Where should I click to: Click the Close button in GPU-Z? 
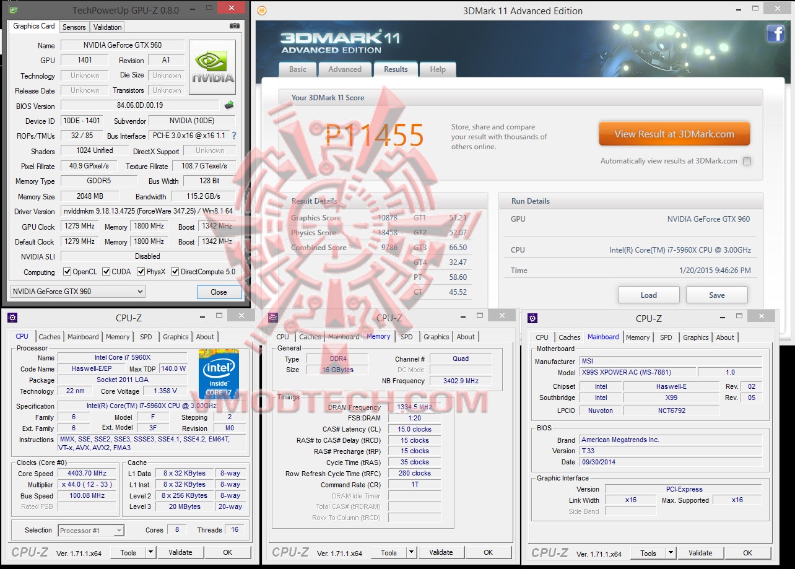(x=219, y=292)
